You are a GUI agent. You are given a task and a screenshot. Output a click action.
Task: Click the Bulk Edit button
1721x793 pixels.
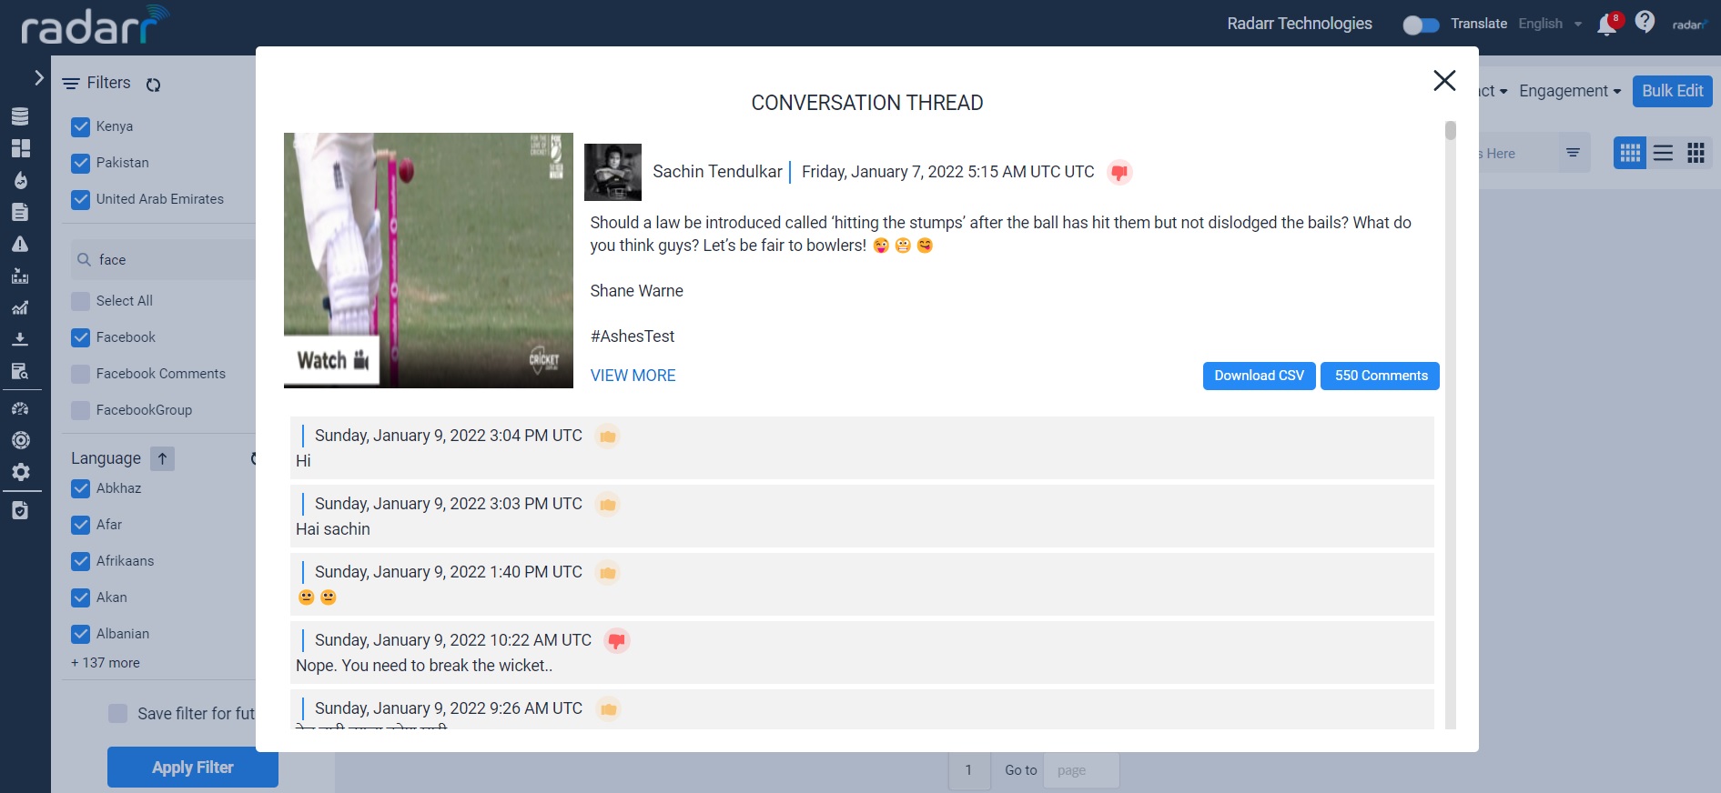pos(1673,91)
